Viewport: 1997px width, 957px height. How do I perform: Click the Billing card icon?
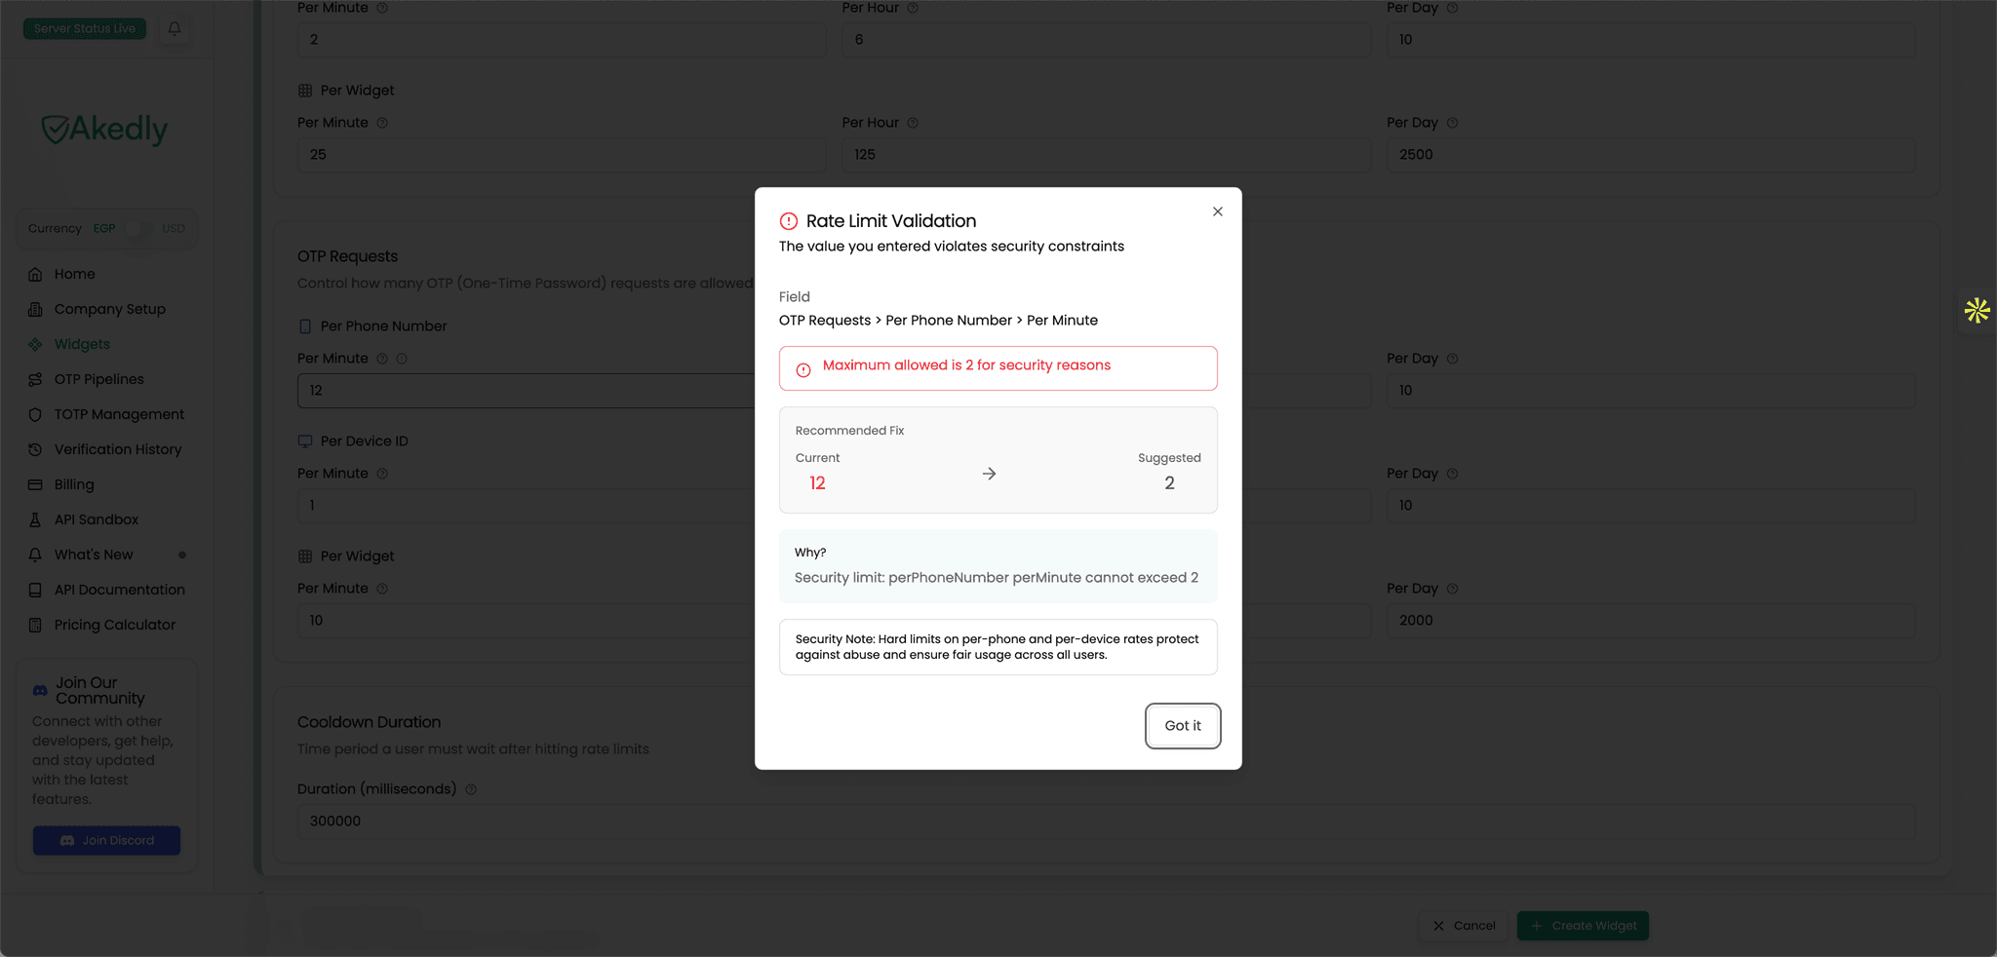point(35,484)
